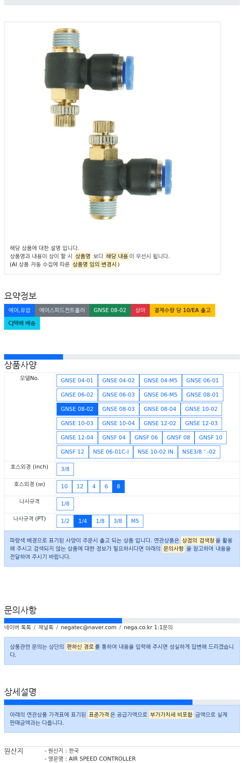
Task: Click the 에어,유압 category tag
Action: tap(19, 310)
